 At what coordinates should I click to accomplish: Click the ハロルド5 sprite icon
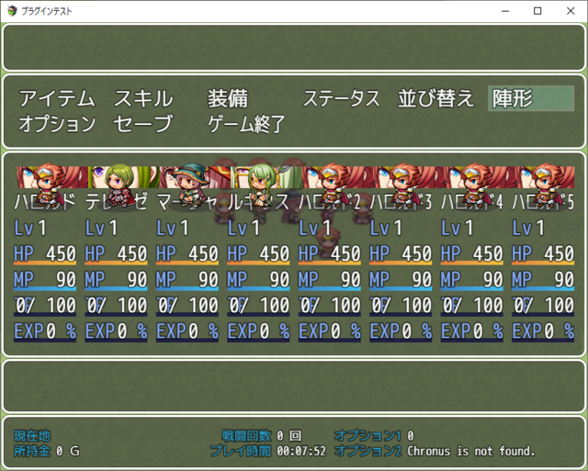tap(546, 185)
